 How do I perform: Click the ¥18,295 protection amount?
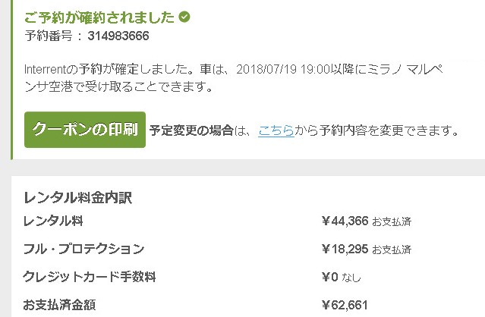[345, 249]
